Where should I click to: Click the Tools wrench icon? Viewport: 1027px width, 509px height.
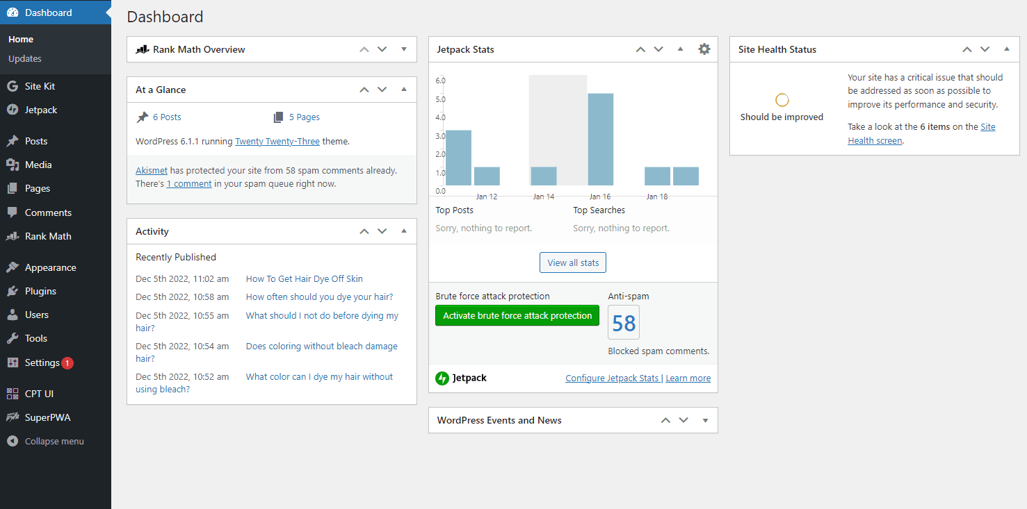click(13, 338)
